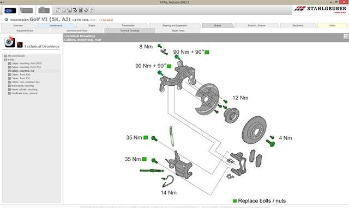Viewport: 349px width, 208px height.
Task: Click the arrow tool icon in toolbar
Action: (x=69, y=10)
